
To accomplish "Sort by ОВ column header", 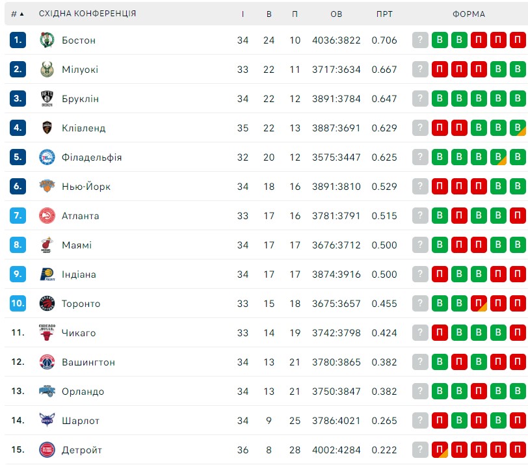I will coord(336,14).
